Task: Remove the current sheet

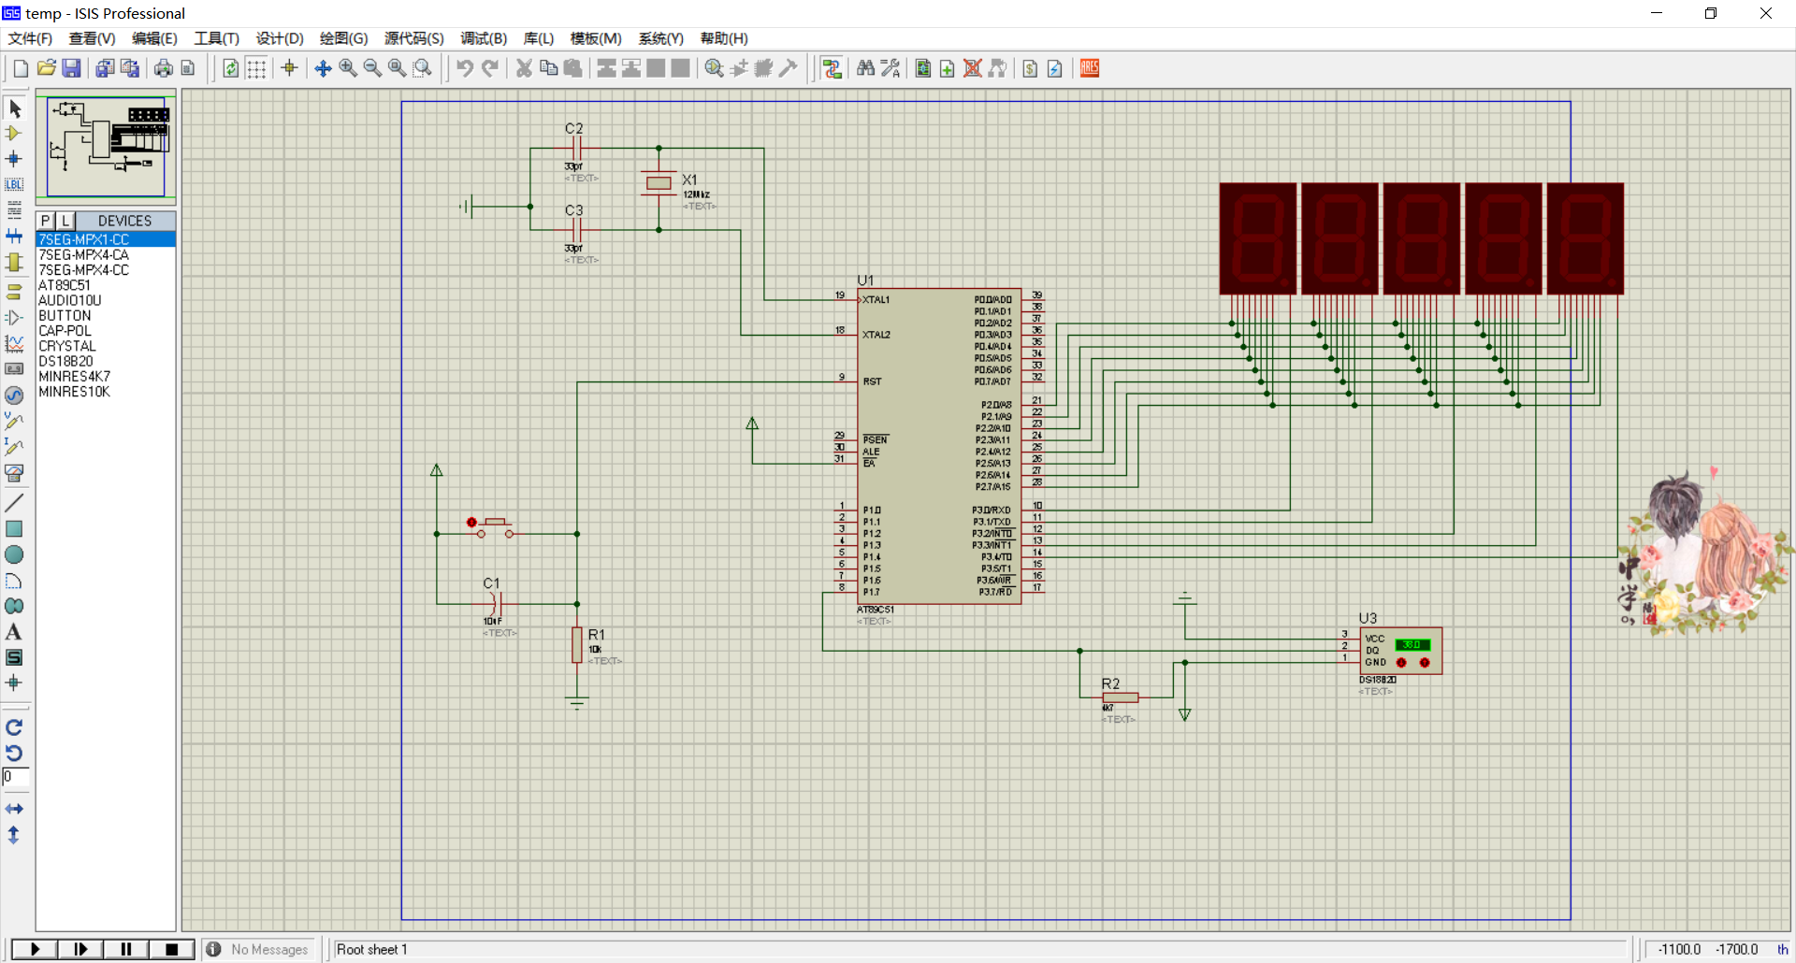Action: tap(973, 68)
